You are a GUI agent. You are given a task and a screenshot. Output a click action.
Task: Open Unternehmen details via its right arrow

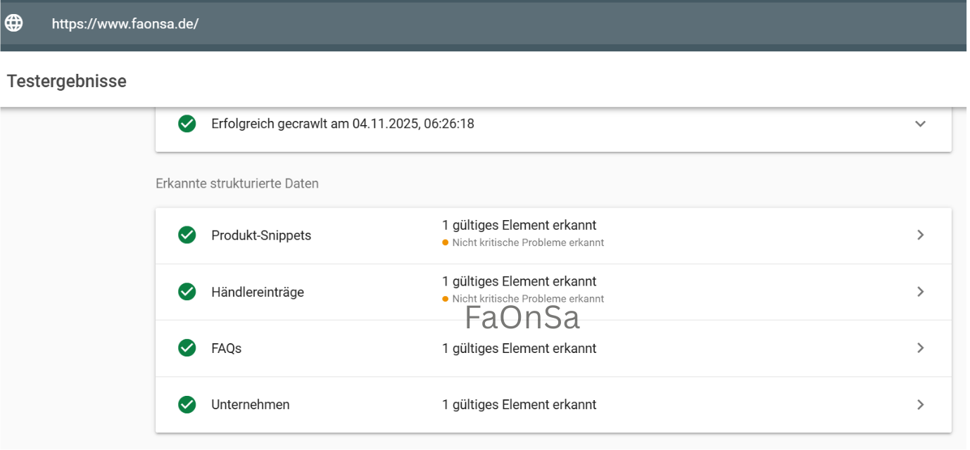tap(920, 404)
